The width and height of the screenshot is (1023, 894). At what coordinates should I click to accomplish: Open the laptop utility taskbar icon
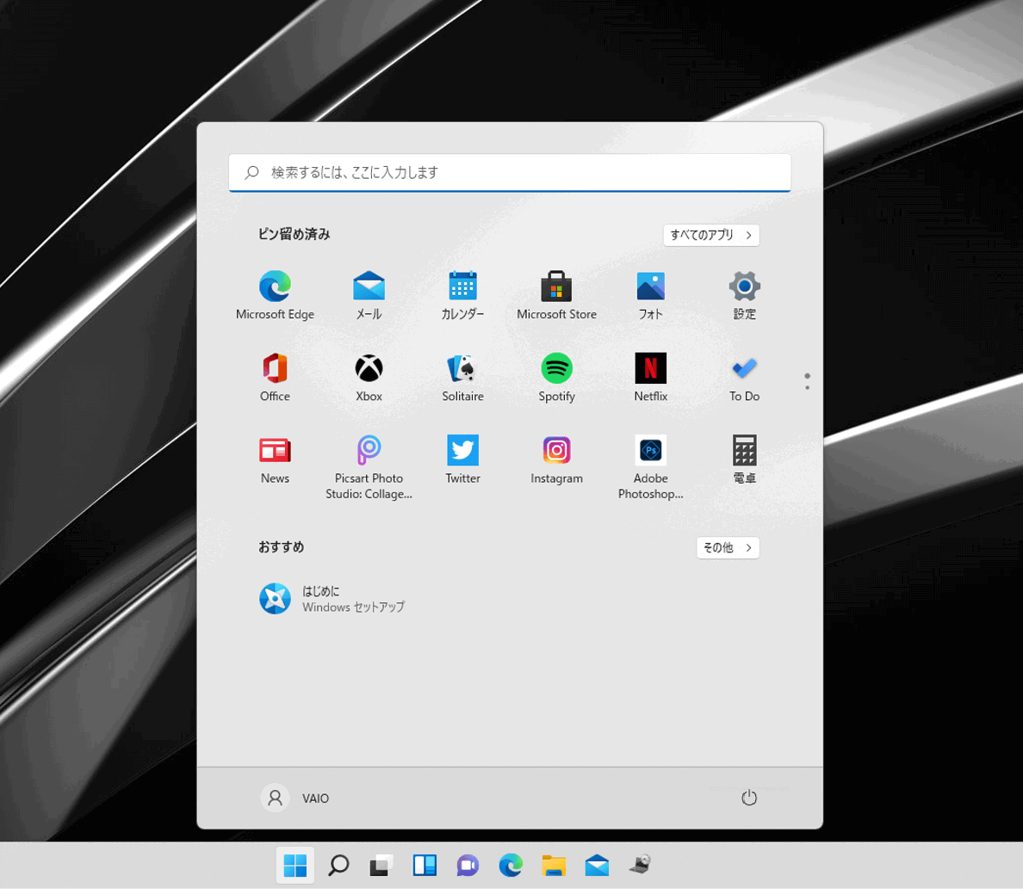[x=640, y=865]
